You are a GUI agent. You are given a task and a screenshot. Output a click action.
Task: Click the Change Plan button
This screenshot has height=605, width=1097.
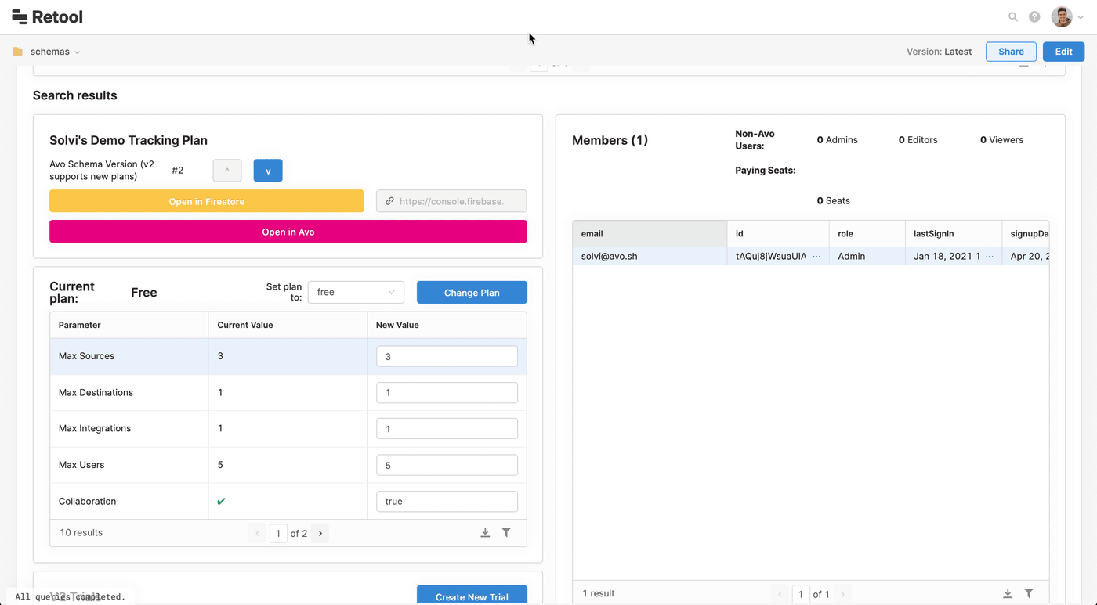472,292
